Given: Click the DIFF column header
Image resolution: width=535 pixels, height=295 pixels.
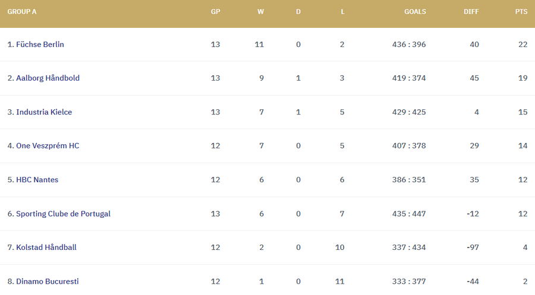Looking at the screenshot, I should coord(471,11).
